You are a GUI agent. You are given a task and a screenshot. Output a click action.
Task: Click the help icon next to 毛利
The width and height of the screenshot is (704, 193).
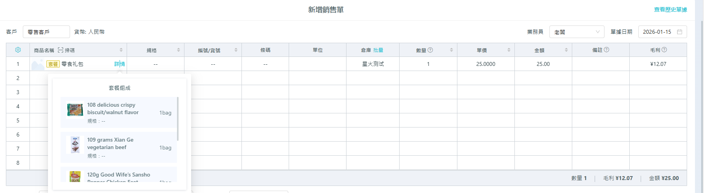click(664, 50)
